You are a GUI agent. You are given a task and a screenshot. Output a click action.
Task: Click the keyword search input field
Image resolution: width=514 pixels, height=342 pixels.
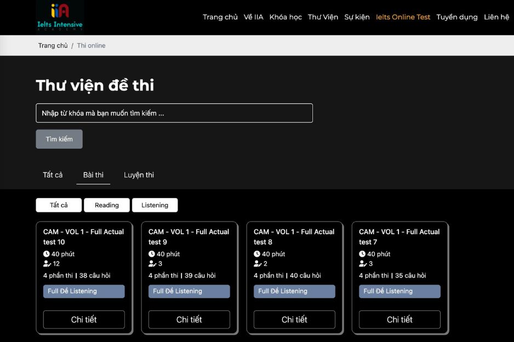[174, 113]
